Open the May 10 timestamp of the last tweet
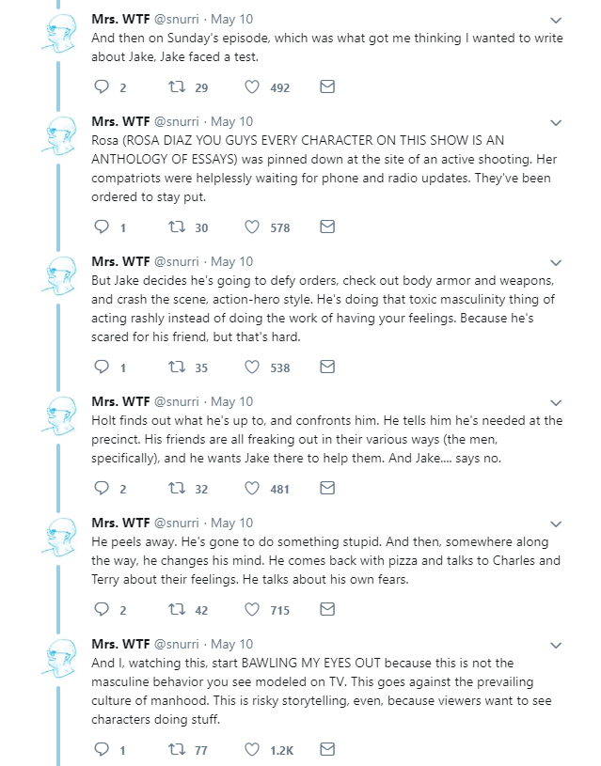 [x=231, y=644]
